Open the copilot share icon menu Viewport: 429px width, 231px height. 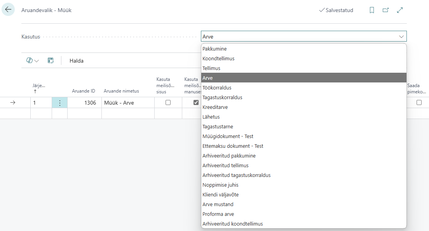coord(33,61)
